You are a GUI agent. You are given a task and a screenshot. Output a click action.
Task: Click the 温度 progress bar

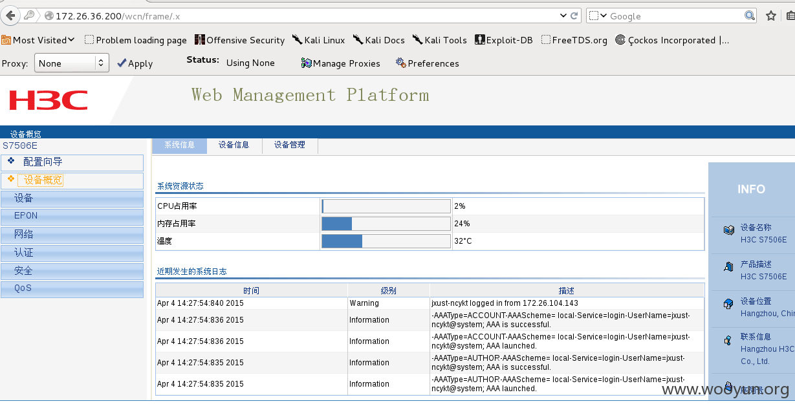click(x=386, y=241)
